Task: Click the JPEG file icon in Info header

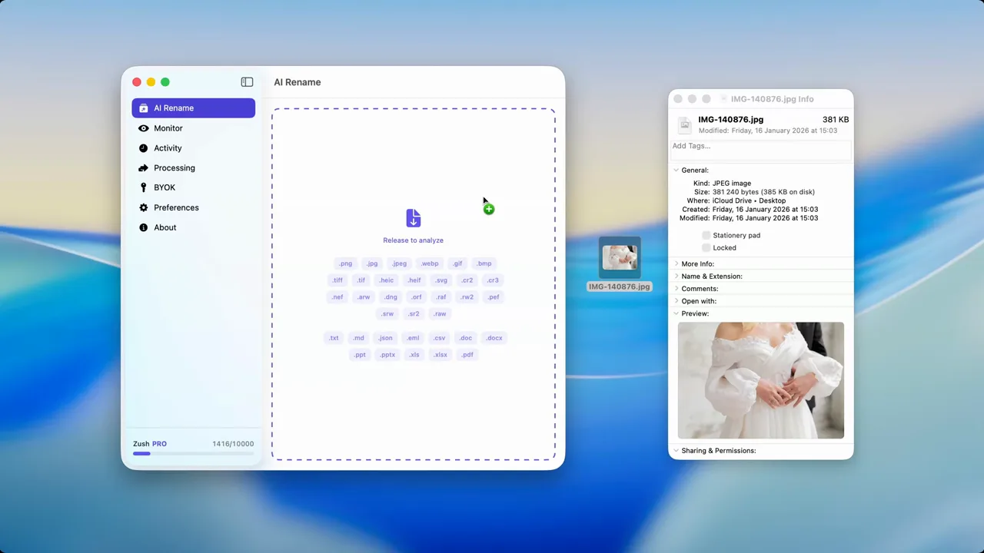Action: pyautogui.click(x=684, y=124)
